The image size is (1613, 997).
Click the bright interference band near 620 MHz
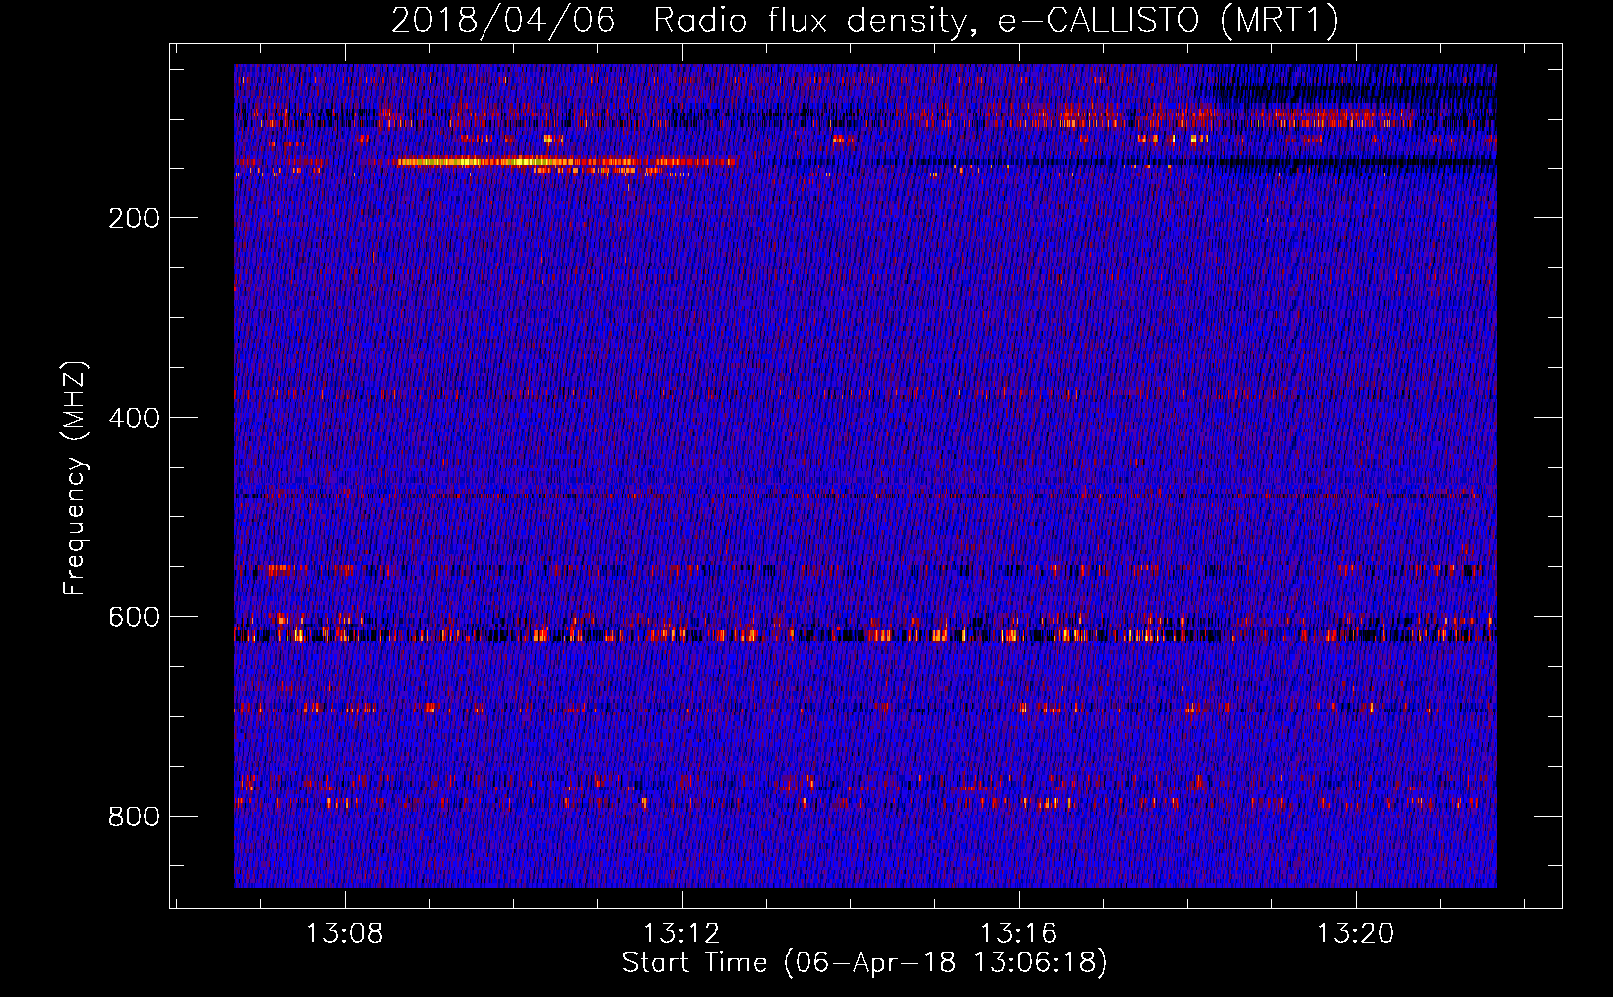click(x=865, y=634)
